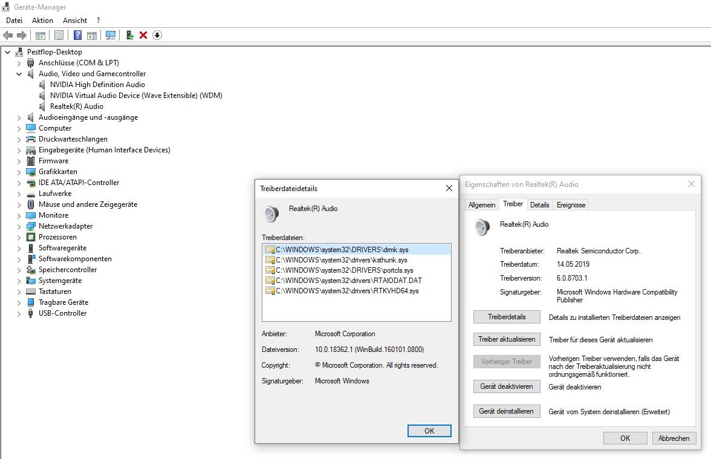This screenshot has width=711, height=459.
Task: Expand Anschlüsse (COM & LPT) node
Action: [19, 63]
